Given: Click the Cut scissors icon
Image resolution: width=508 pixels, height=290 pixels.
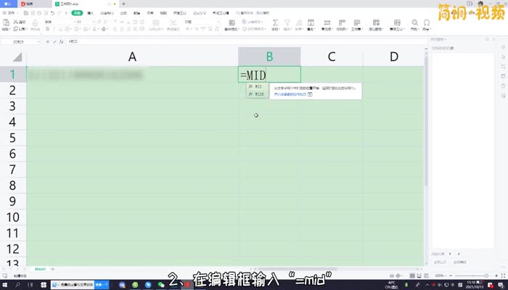Looking at the screenshot, I should [17, 22].
